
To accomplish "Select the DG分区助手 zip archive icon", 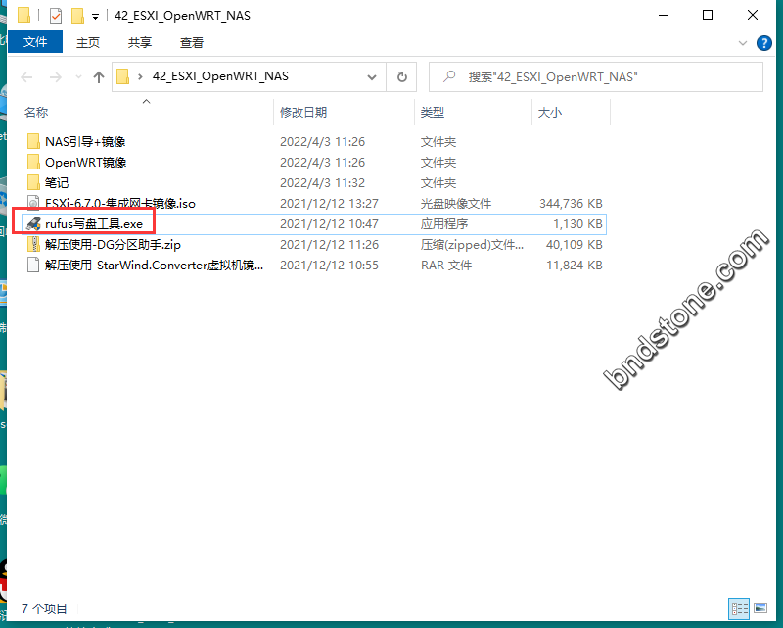I will (33, 244).
